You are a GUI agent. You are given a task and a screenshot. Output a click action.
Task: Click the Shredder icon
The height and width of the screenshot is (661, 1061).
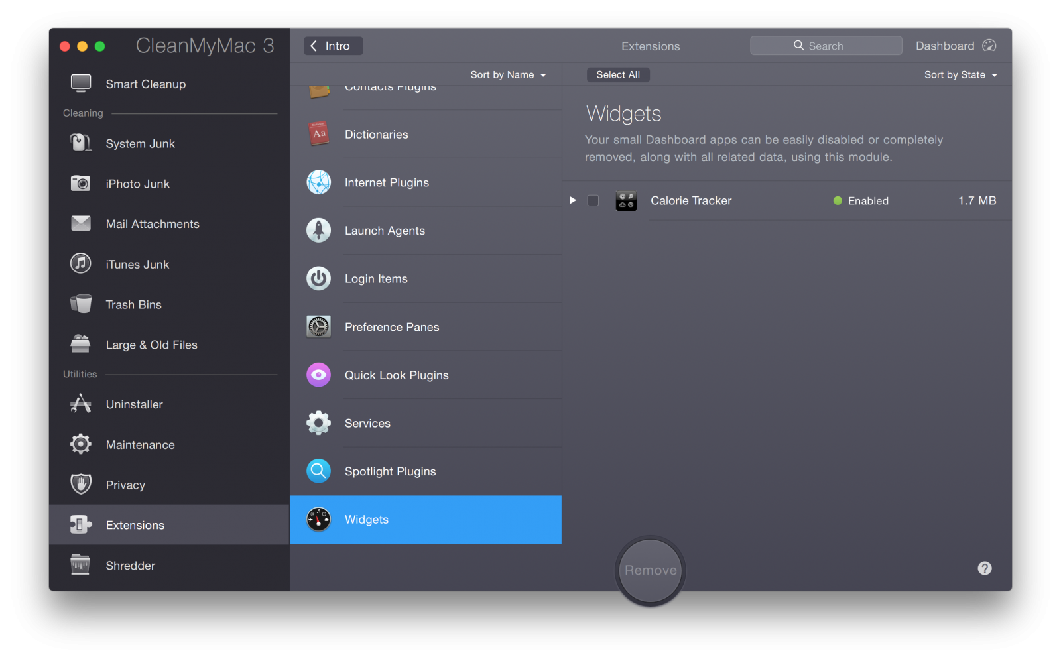(x=81, y=565)
